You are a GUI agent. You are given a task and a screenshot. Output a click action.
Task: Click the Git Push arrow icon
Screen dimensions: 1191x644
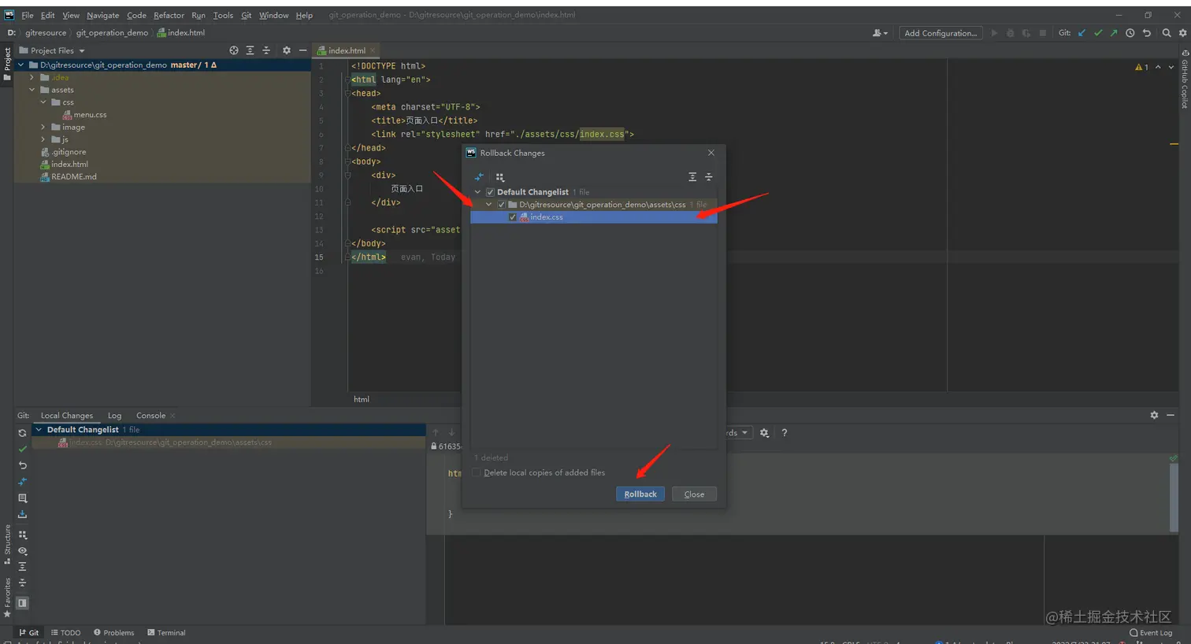pos(1114,33)
